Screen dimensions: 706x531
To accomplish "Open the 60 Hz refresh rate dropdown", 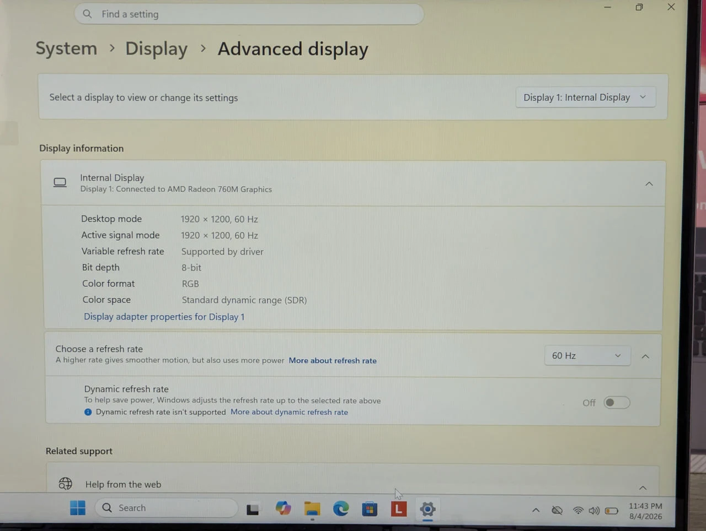I will [x=587, y=356].
